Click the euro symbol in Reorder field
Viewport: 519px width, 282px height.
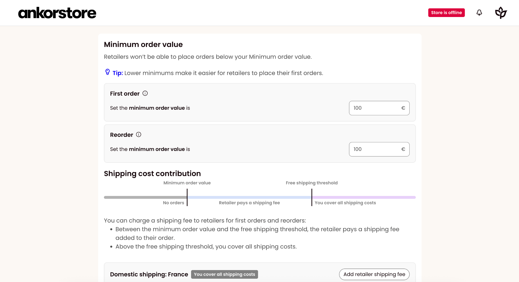[403, 149]
